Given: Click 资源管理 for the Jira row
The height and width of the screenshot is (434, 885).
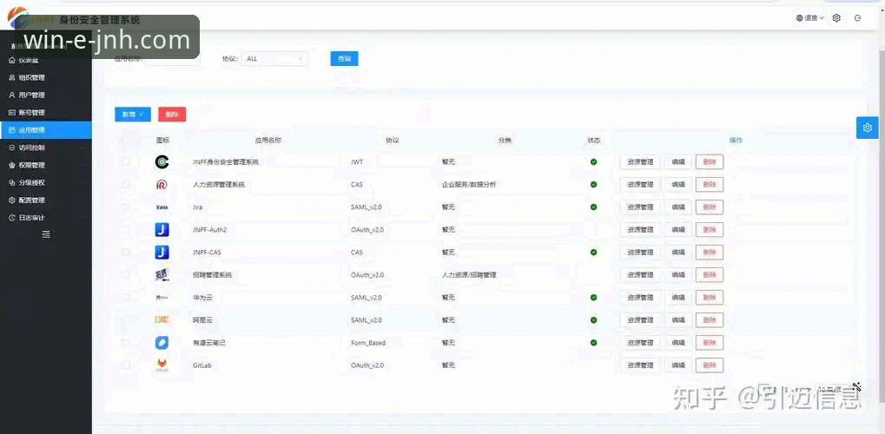Looking at the screenshot, I should pyautogui.click(x=641, y=207).
